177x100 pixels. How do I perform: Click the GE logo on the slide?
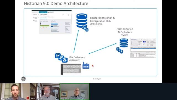click(x=24, y=79)
